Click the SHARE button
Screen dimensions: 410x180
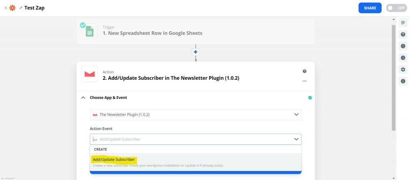pyautogui.click(x=370, y=8)
